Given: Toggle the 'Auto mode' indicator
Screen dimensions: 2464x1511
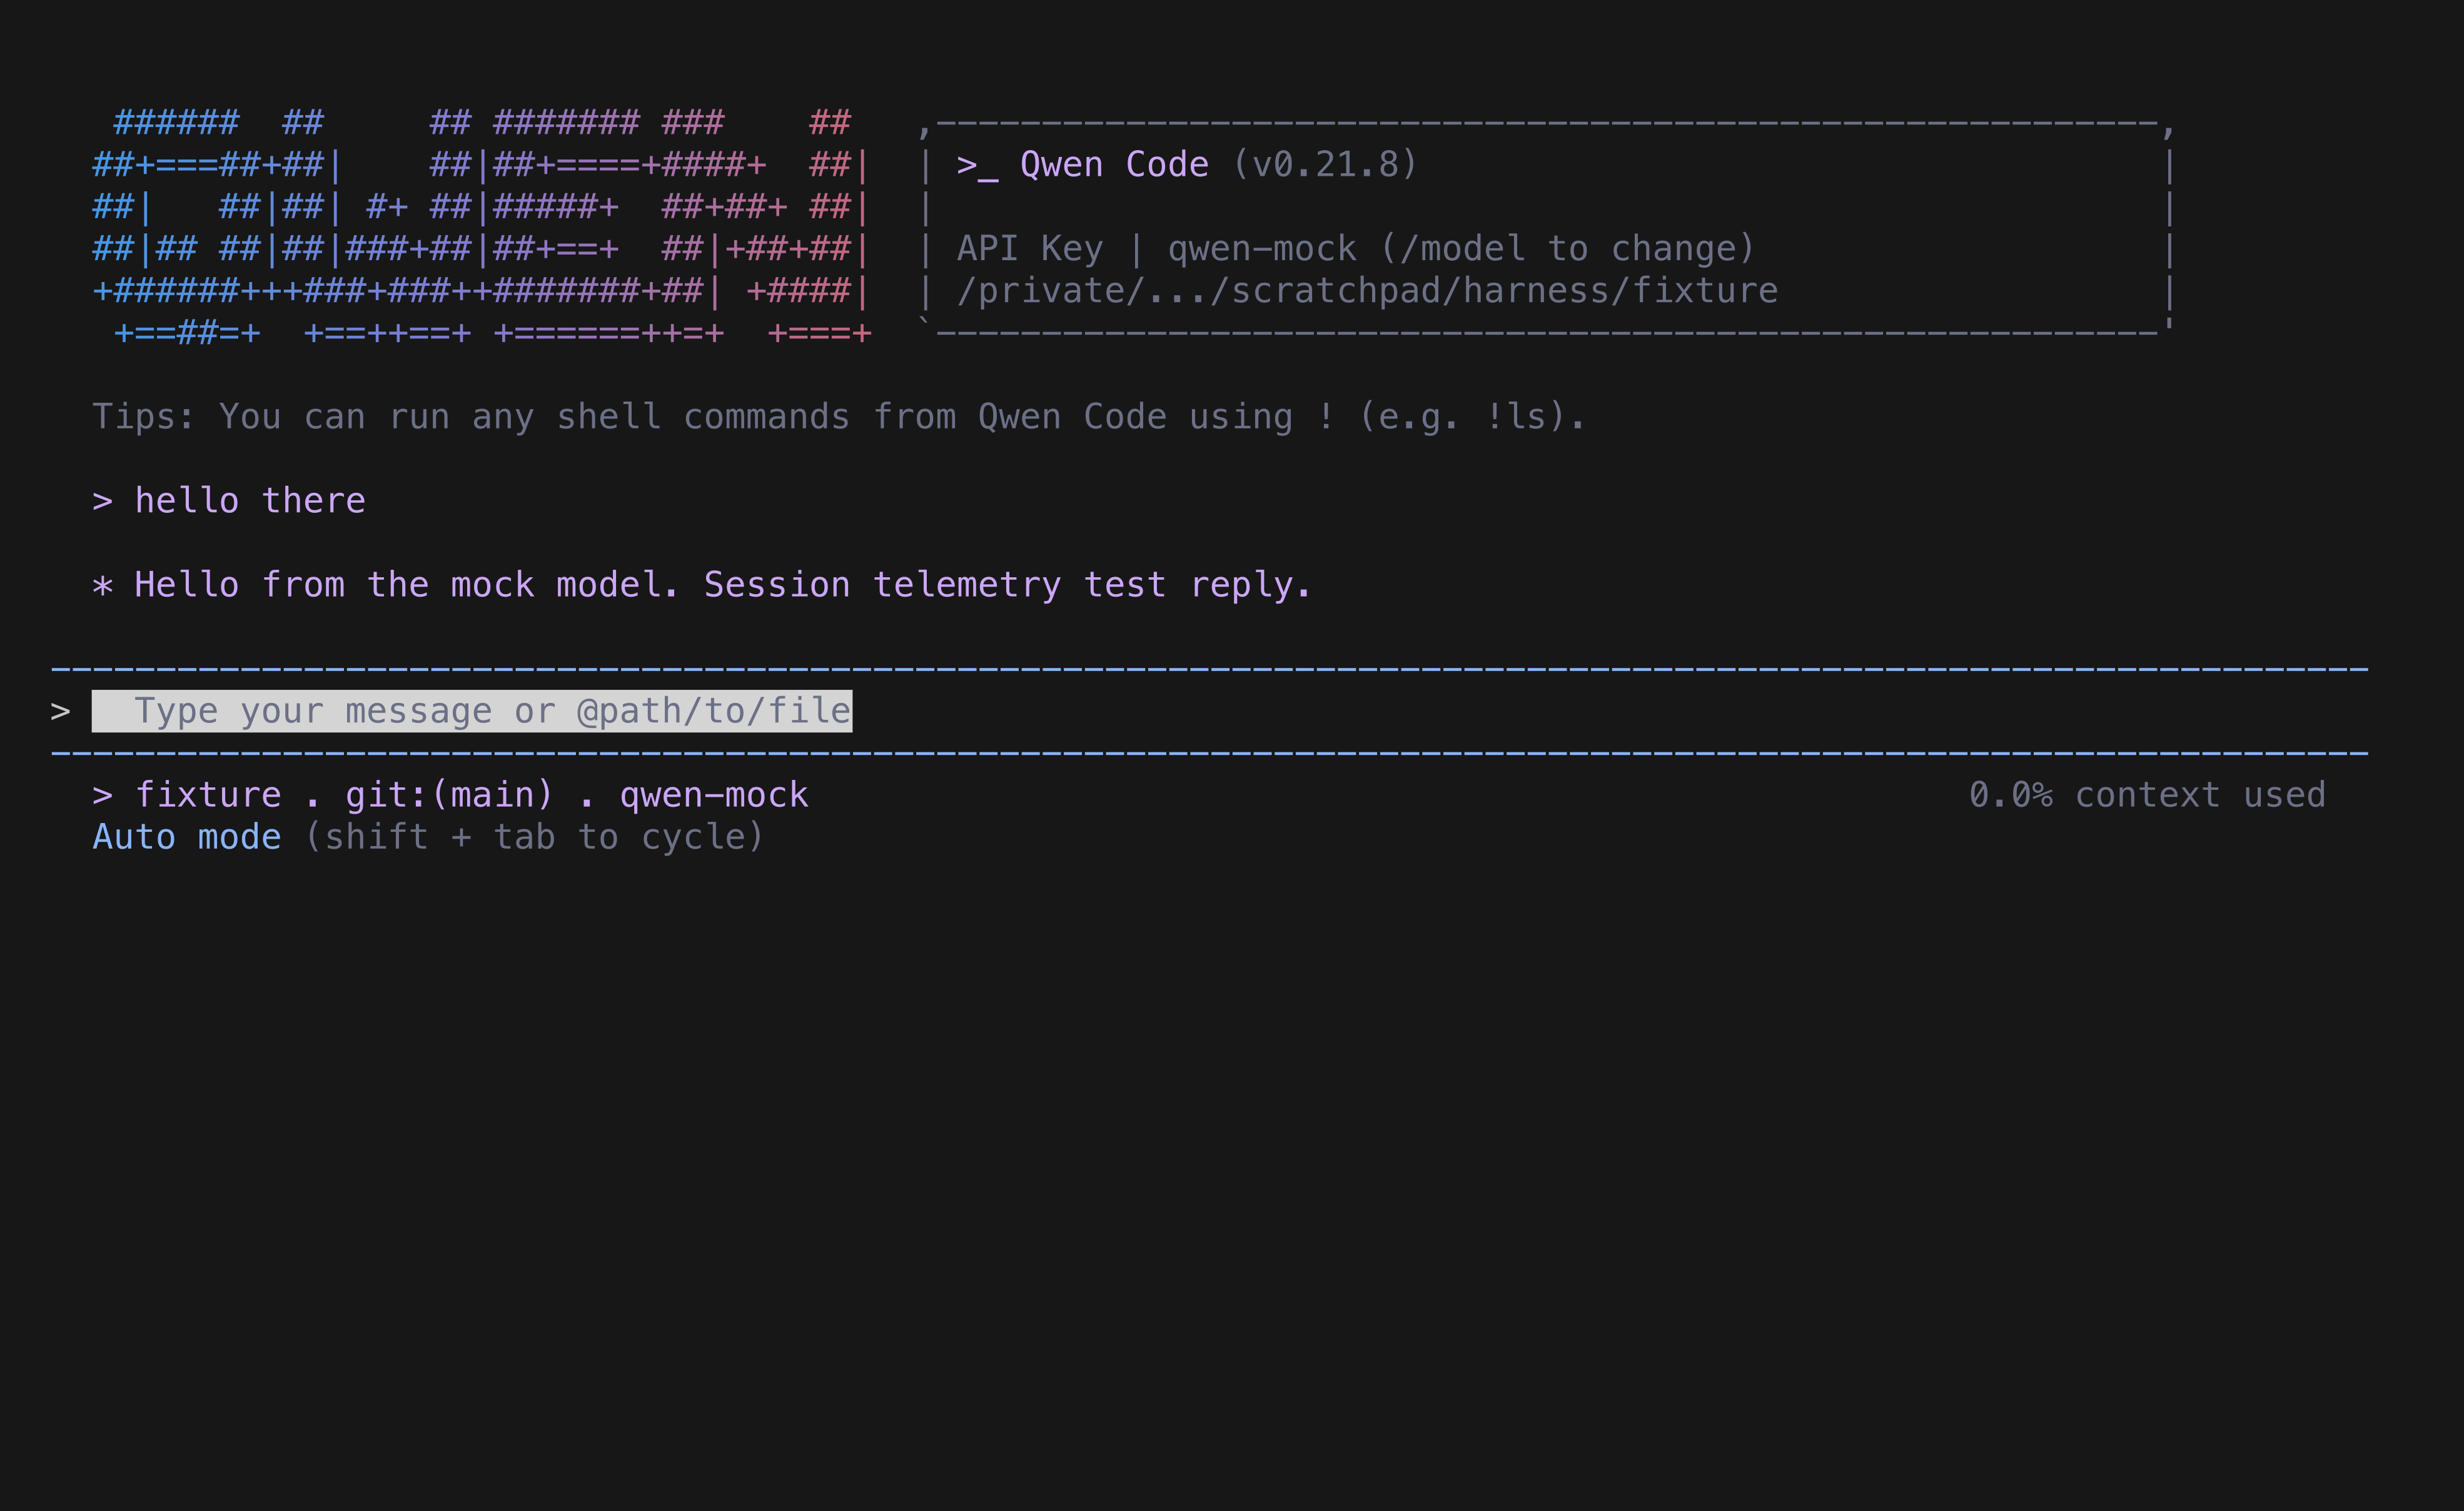Looking at the screenshot, I should click(x=187, y=837).
